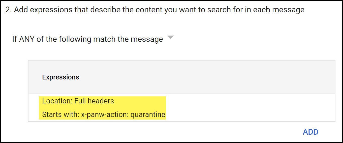Click the blank area of the expression row
The height and width of the screenshot is (143, 343).
pyautogui.click(x=250, y=108)
